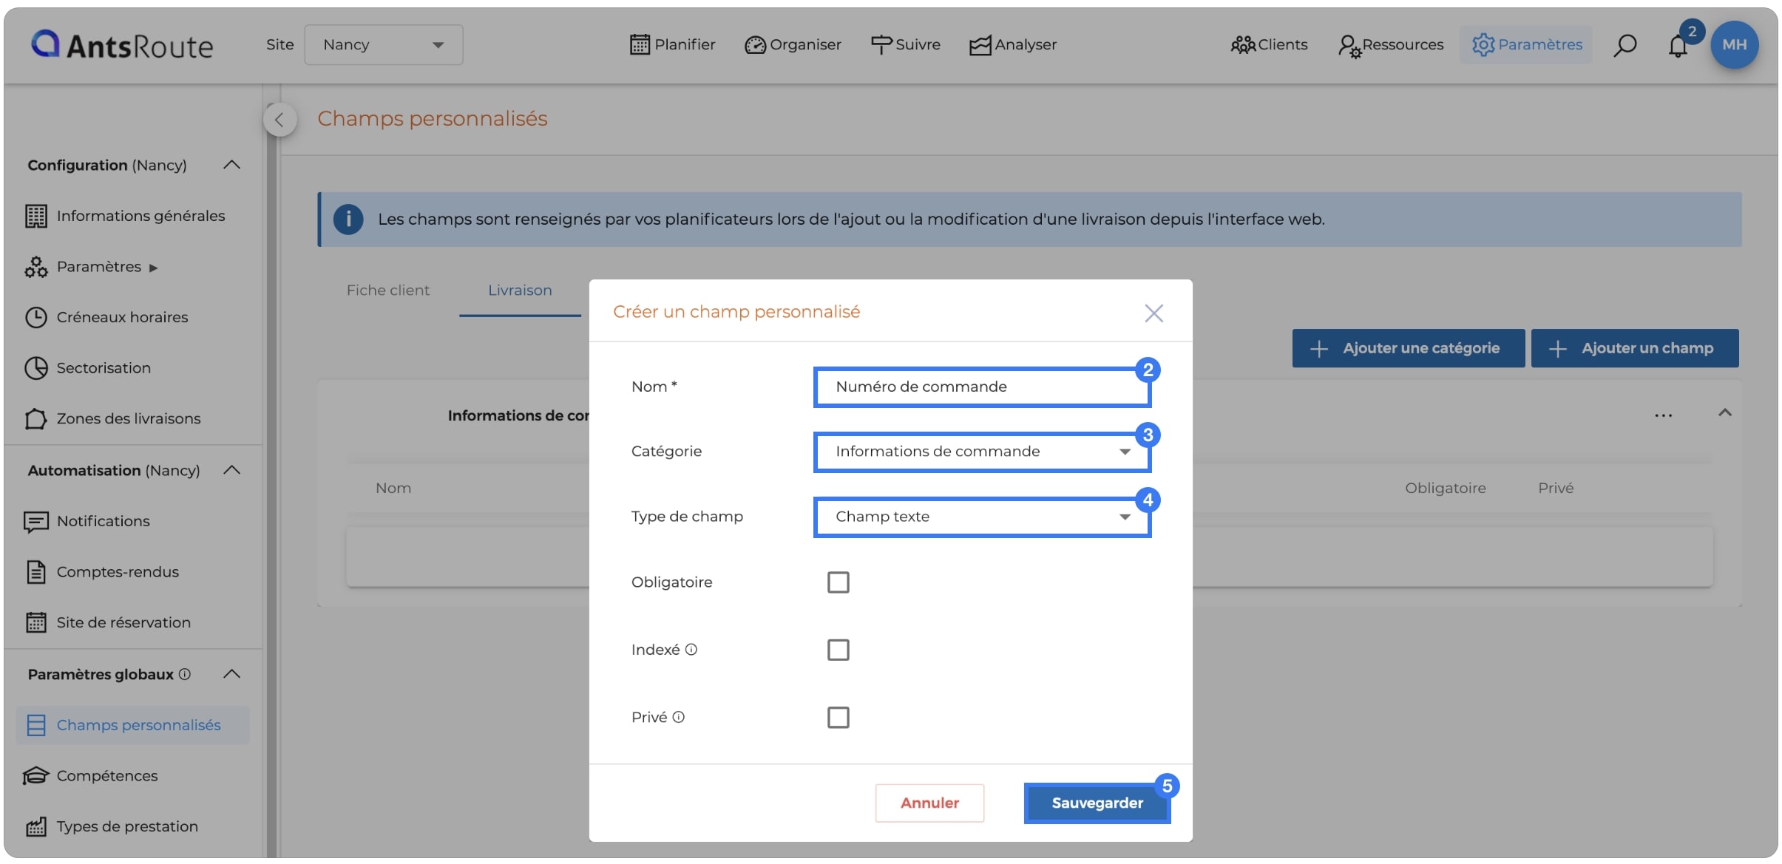Open the notifications bell
Image resolution: width=1782 pixels, height=864 pixels.
coord(1678,46)
